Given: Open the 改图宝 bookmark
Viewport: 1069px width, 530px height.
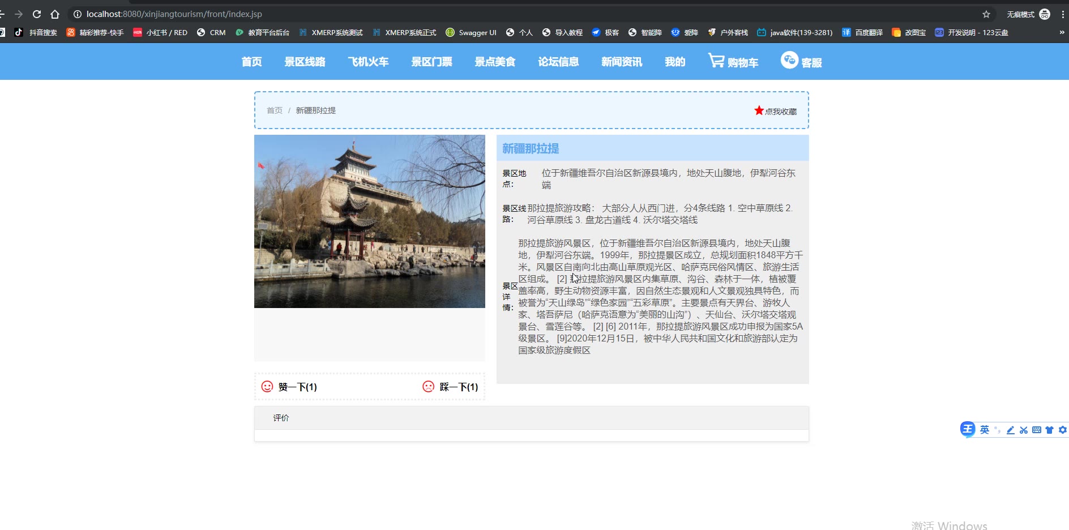Looking at the screenshot, I should [x=909, y=32].
